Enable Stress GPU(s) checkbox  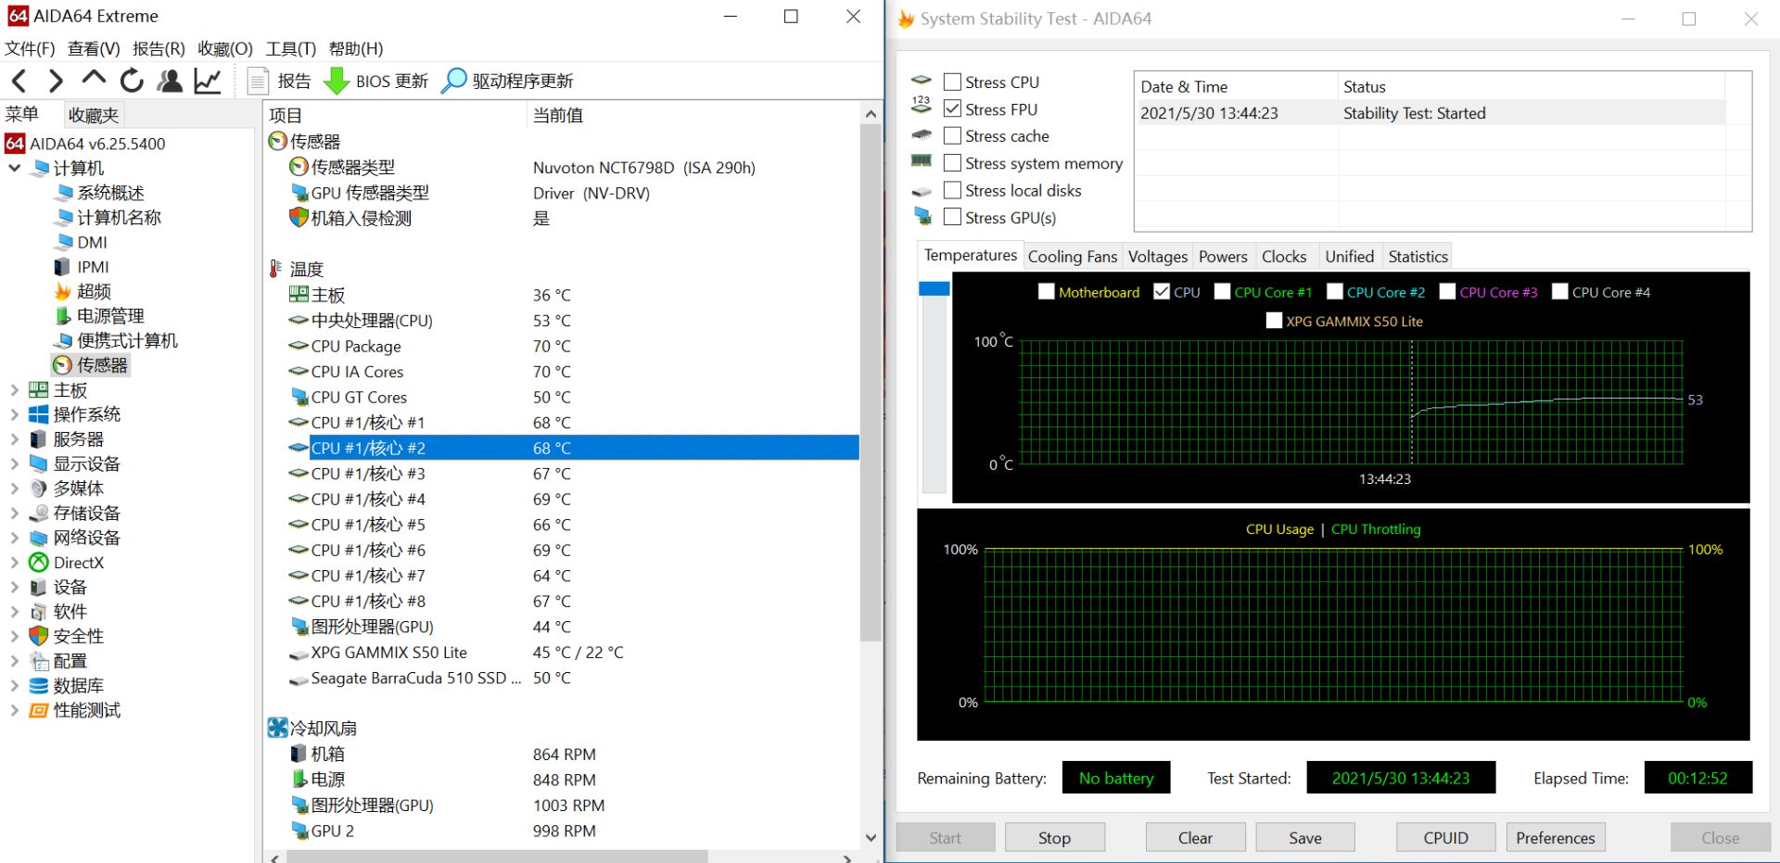click(x=952, y=217)
